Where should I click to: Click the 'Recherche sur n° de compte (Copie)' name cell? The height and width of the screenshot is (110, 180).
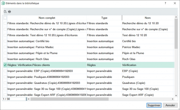click(148, 29)
